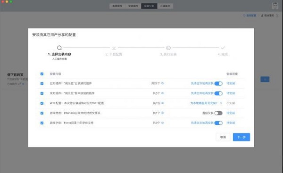This screenshot has width=283, height=173.
Task: Click the eye icon under 借下你的笑 in background
Action: [23, 84]
